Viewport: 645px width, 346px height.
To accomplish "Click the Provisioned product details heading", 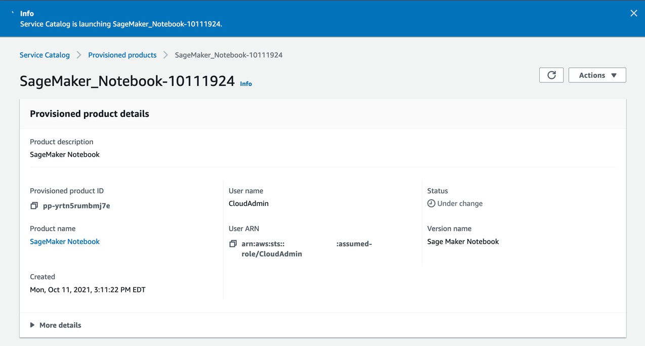I will coord(90,114).
